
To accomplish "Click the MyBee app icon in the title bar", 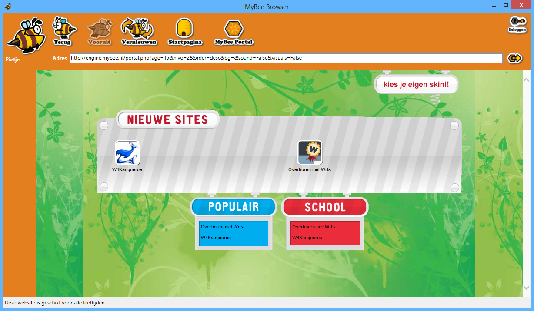I will point(8,7).
